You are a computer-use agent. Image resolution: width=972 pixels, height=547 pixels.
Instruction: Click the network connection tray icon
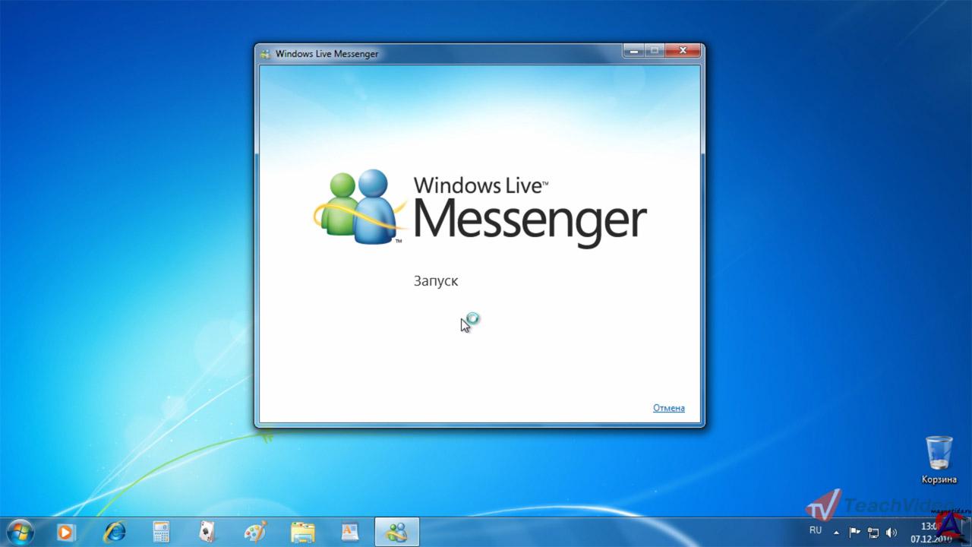873,532
